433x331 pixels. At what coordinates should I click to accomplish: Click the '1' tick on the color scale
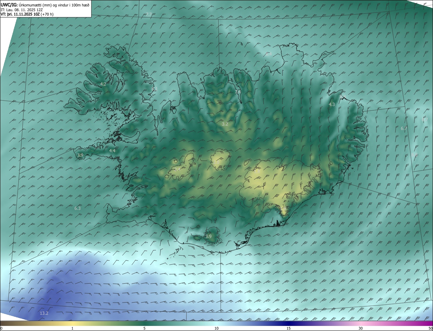[x=72, y=328]
